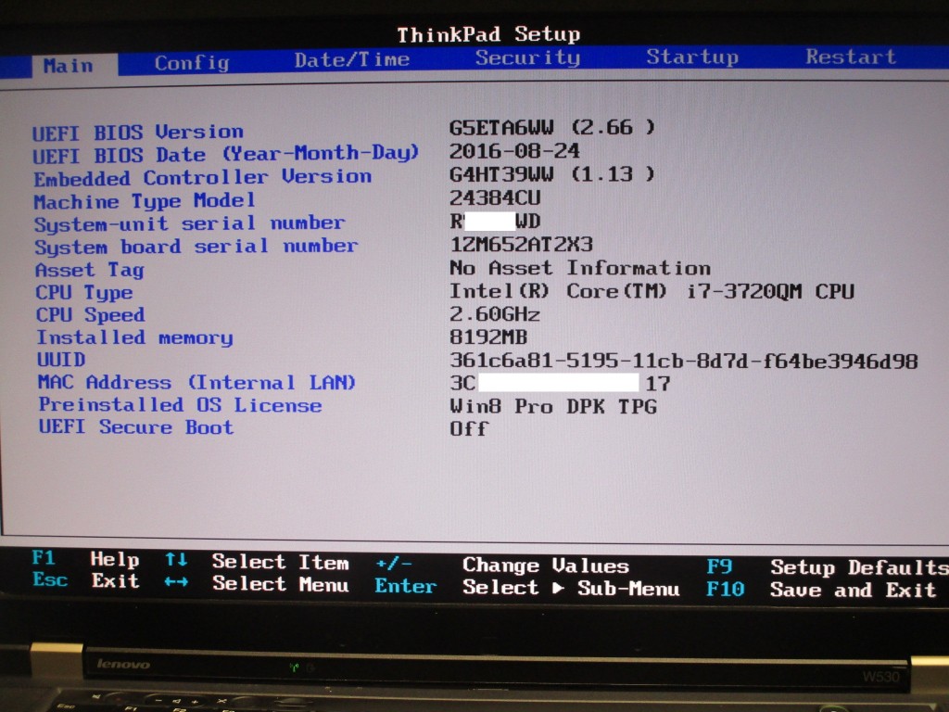Click the +/- Change Values hint

(x=502, y=566)
